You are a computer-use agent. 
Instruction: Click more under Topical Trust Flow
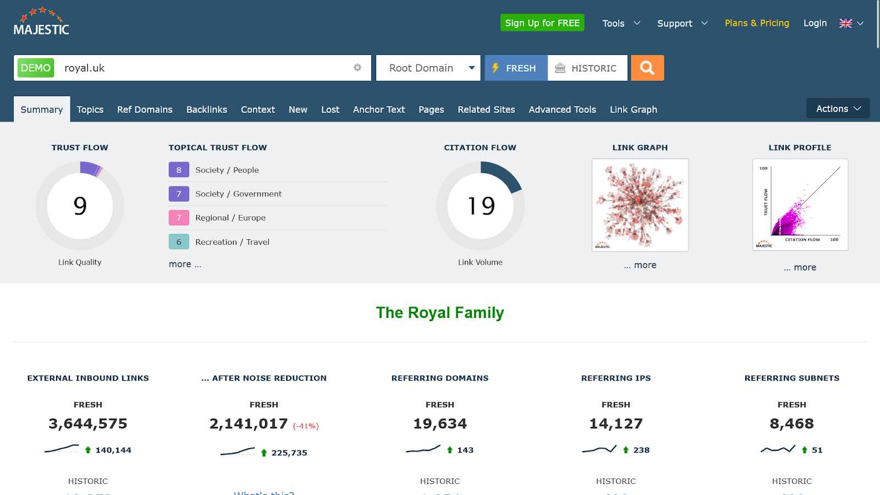(x=185, y=264)
